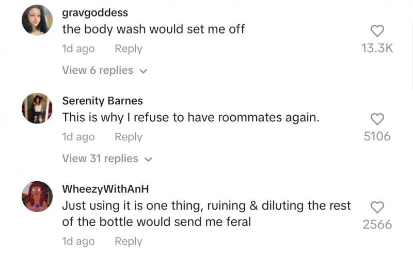Expand View 31 replies under Serenity Barnes
The width and height of the screenshot is (413, 253).
[107, 159]
